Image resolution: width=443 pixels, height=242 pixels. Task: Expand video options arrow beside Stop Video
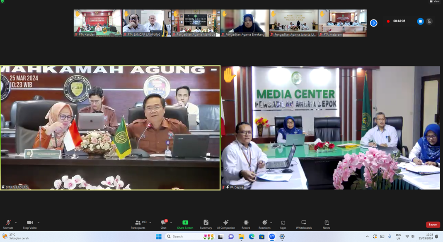39,222
